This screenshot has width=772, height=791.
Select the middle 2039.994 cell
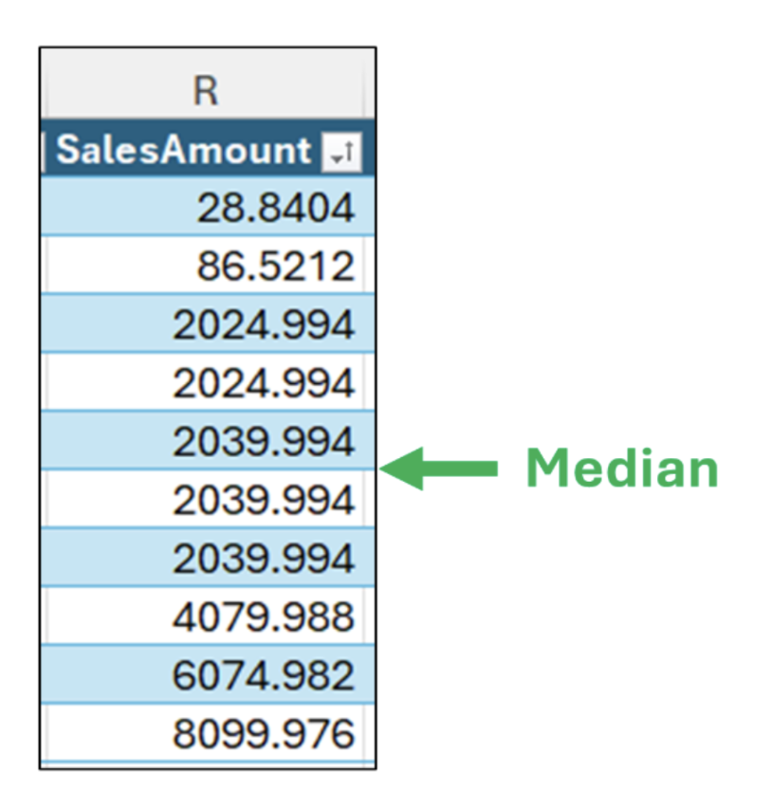point(263,500)
